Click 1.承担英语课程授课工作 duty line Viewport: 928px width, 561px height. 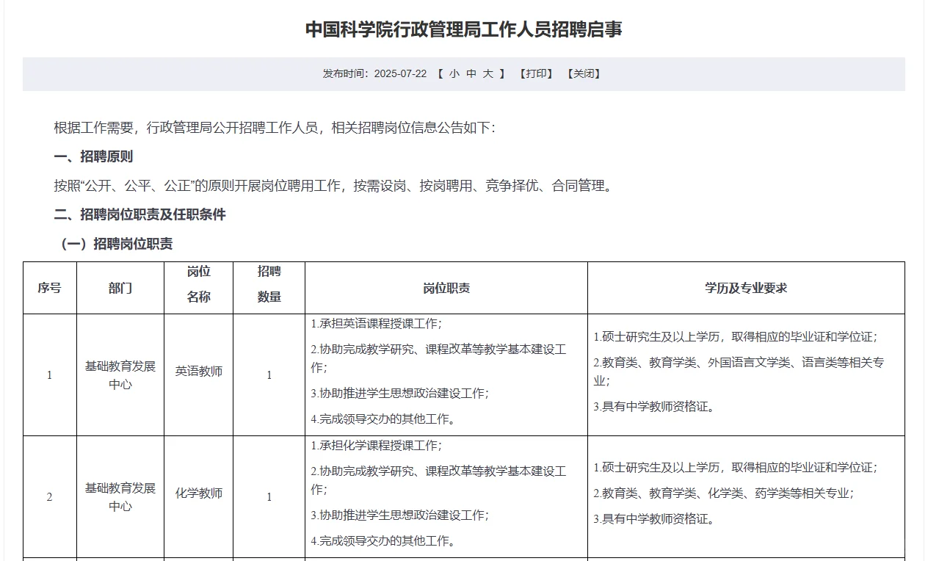[377, 323]
